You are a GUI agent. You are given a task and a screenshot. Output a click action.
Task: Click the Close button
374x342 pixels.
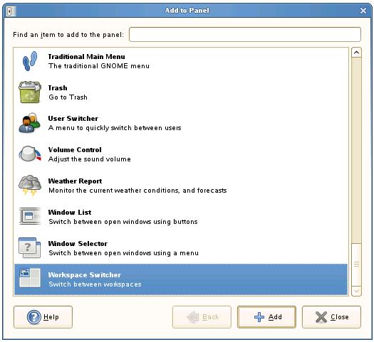click(331, 317)
